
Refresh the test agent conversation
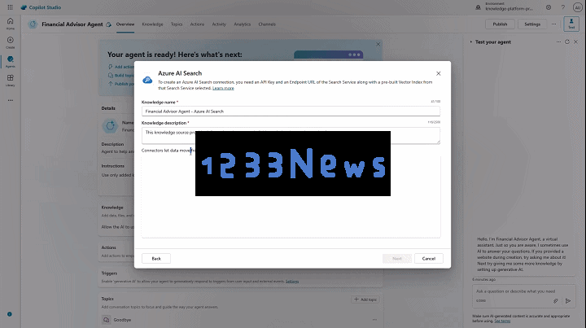point(567,42)
